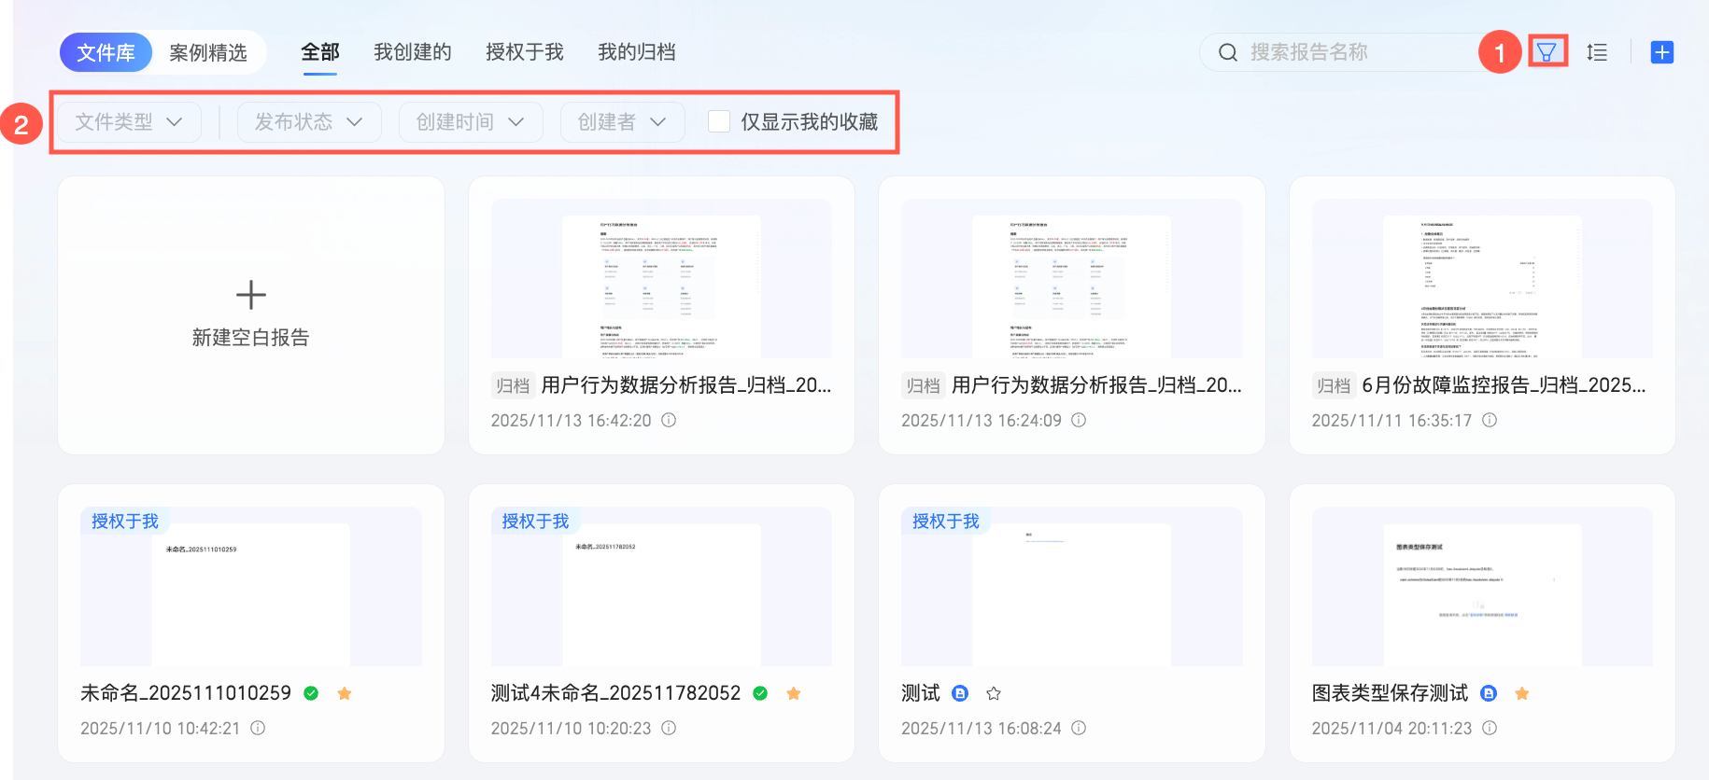Click title 测试4未命名_202511782052
1709x780 pixels.
click(x=615, y=693)
